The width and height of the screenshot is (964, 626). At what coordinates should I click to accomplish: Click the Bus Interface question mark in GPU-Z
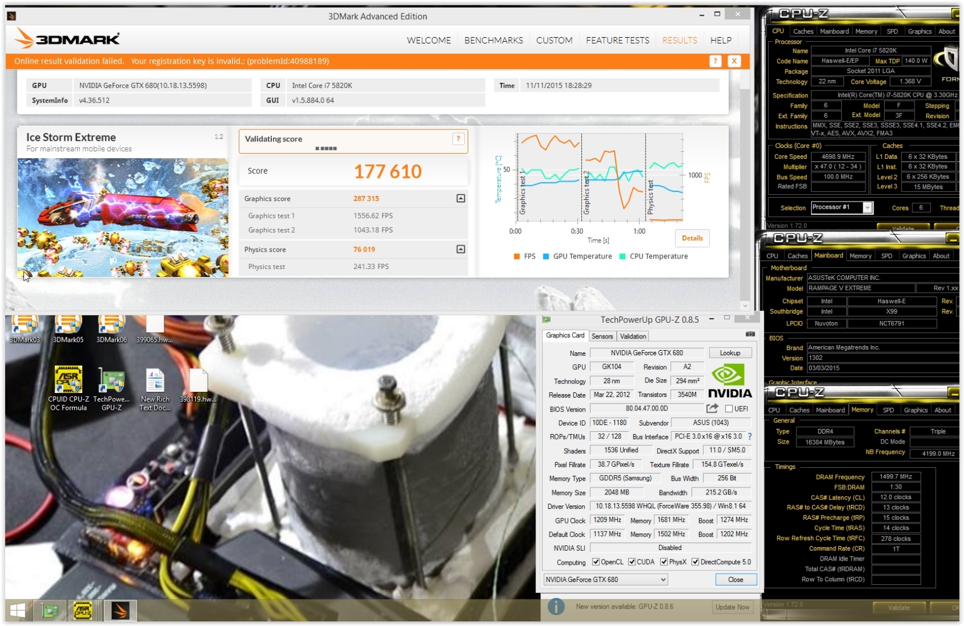(750, 436)
